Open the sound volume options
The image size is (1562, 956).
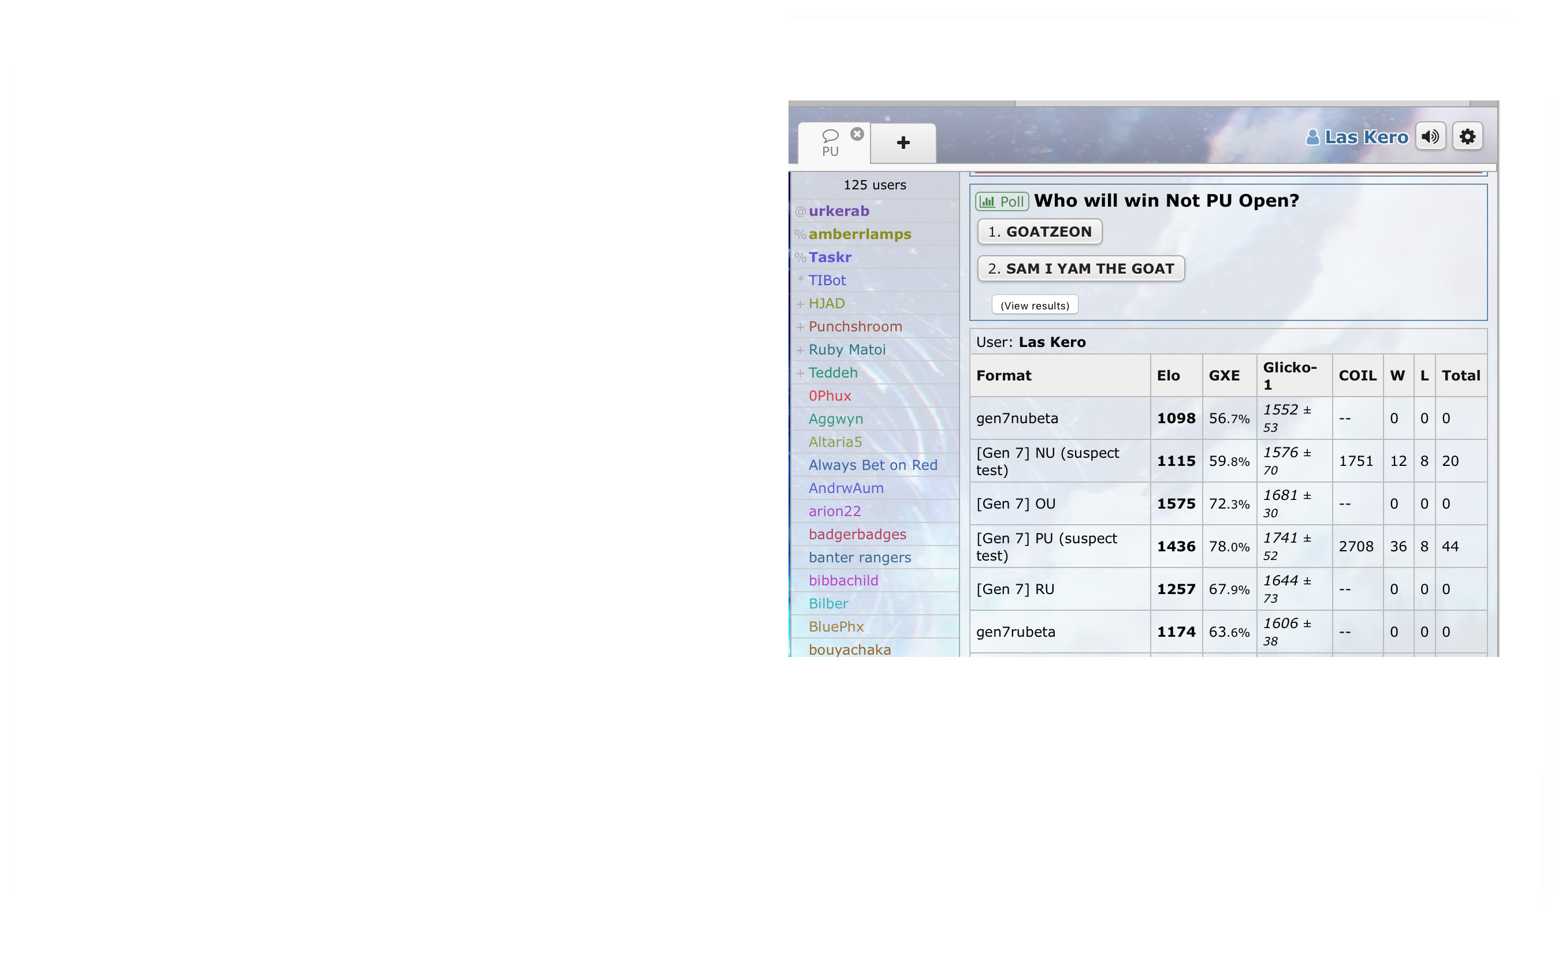(x=1430, y=136)
